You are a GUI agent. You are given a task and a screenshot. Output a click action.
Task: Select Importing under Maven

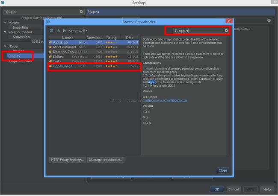[21, 27]
